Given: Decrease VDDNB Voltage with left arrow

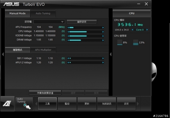Looking at the screenshot, I should 68,36.
